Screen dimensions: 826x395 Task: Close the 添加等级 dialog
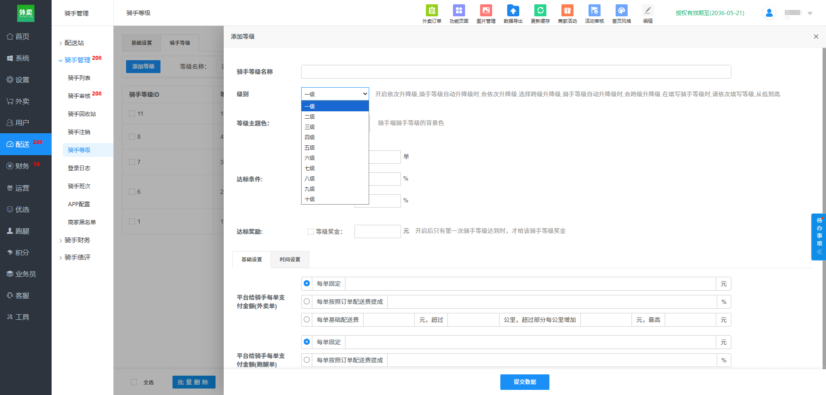tap(816, 37)
